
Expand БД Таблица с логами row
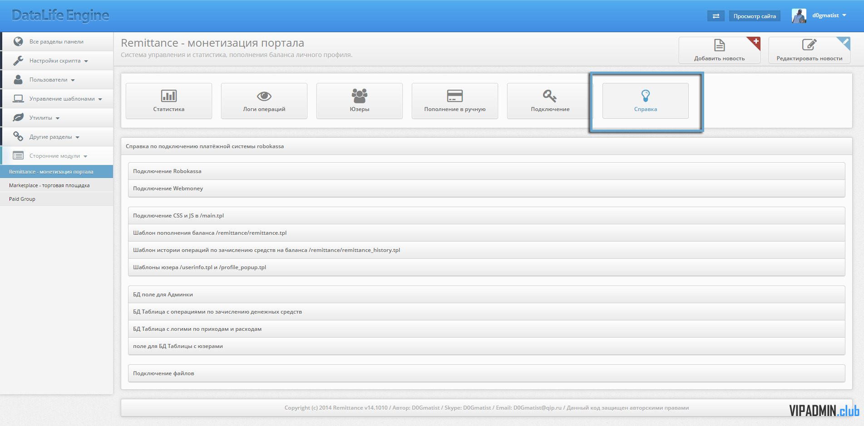click(x=486, y=329)
